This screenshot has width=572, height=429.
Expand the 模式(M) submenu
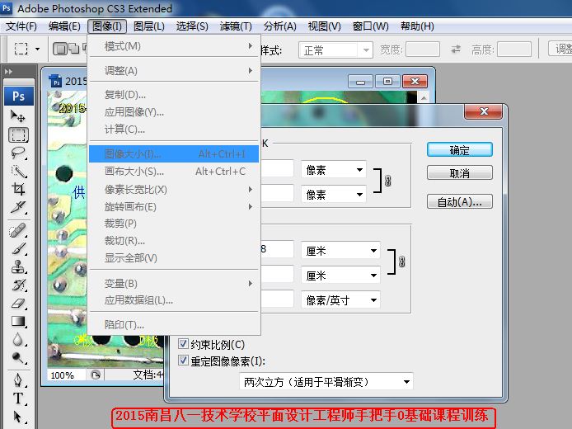[175, 46]
